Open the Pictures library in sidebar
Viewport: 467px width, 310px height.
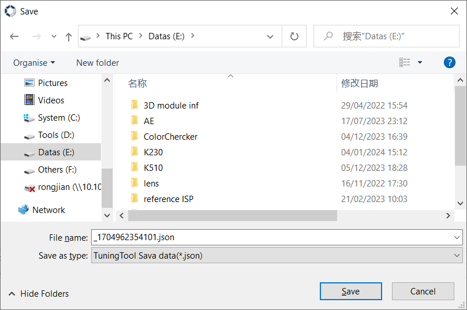(53, 83)
